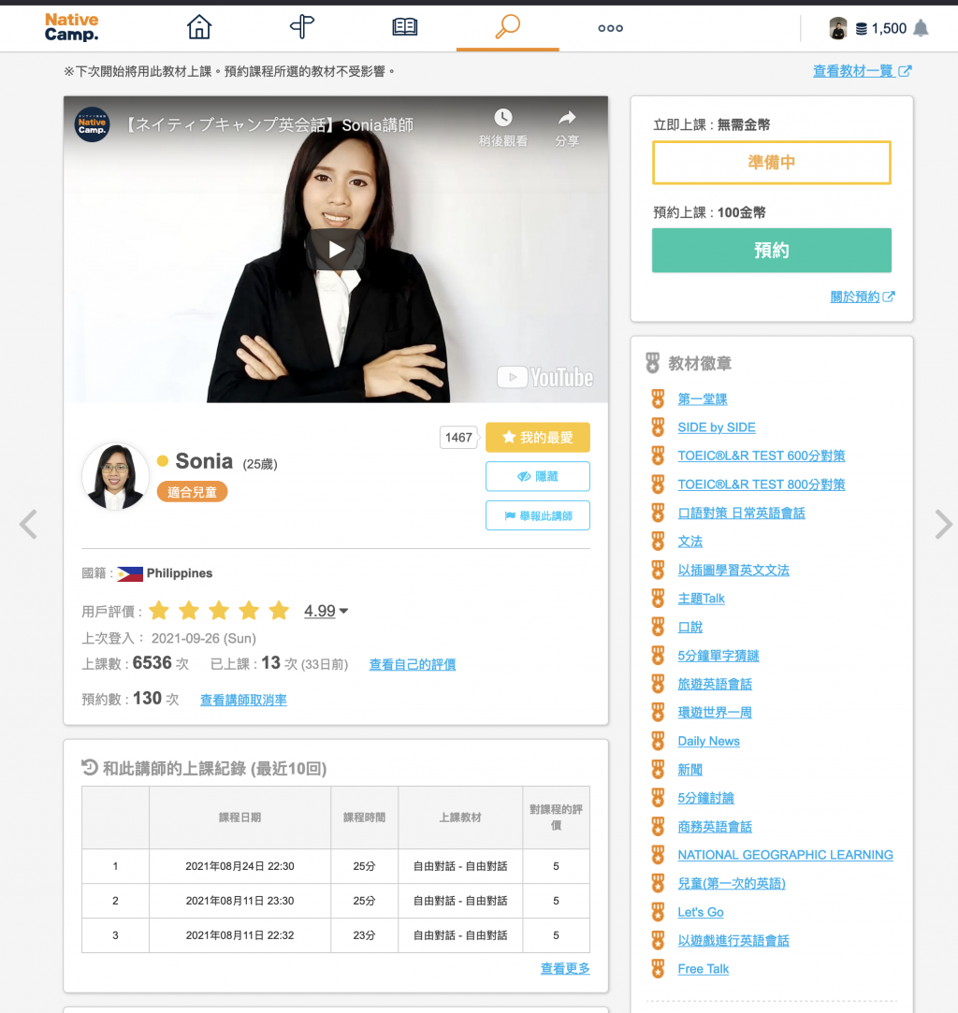Click the coin balance 1,500

tap(882, 28)
